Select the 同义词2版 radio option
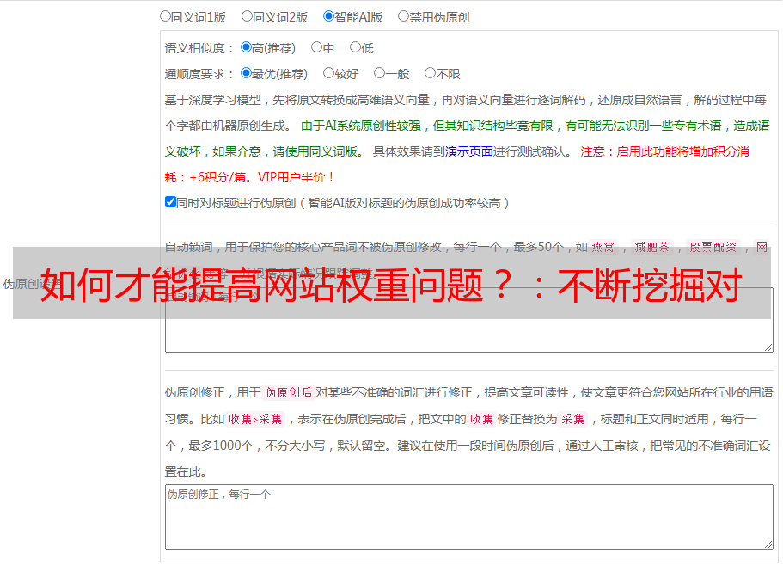The height and width of the screenshot is (566, 783). click(247, 16)
